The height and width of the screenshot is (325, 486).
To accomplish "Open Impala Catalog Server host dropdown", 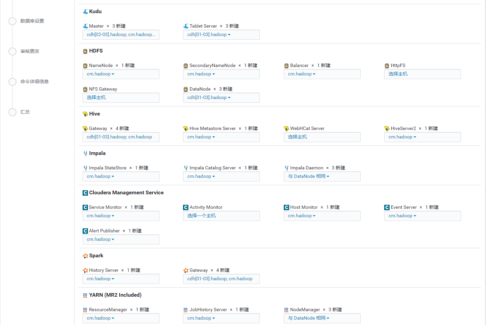I will click(221, 176).
